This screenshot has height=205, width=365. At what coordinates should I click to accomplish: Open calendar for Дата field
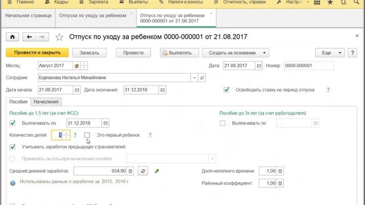[x=259, y=66]
